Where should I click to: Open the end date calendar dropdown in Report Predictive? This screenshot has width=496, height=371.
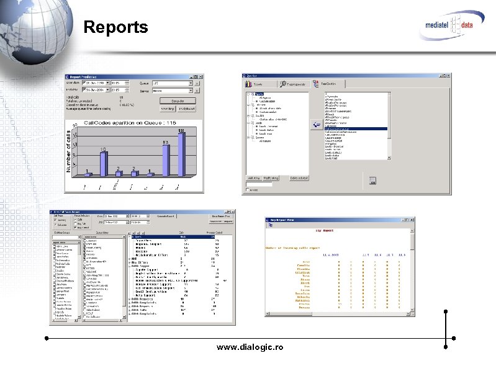[x=107, y=90]
